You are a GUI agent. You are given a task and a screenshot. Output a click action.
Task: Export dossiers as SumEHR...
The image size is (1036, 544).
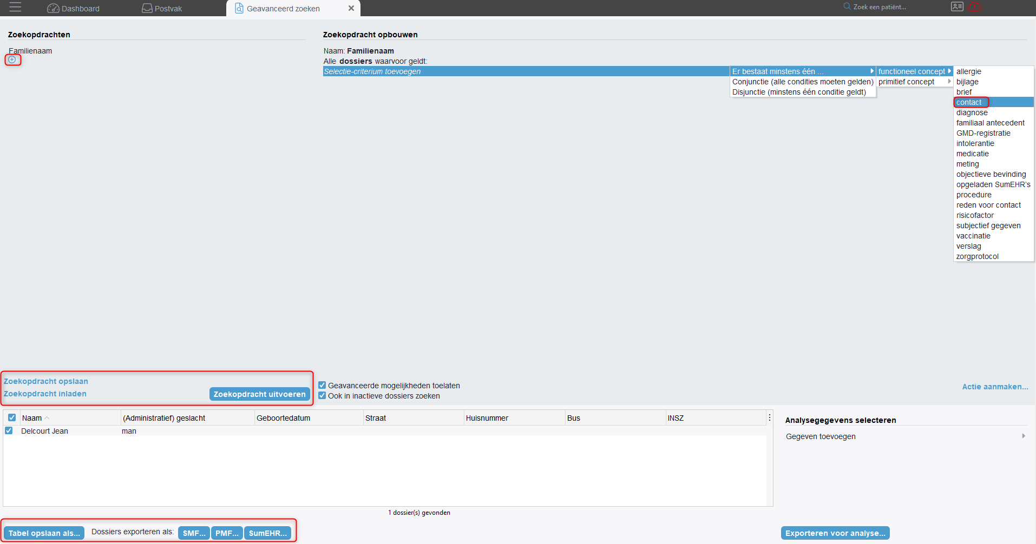(x=267, y=533)
